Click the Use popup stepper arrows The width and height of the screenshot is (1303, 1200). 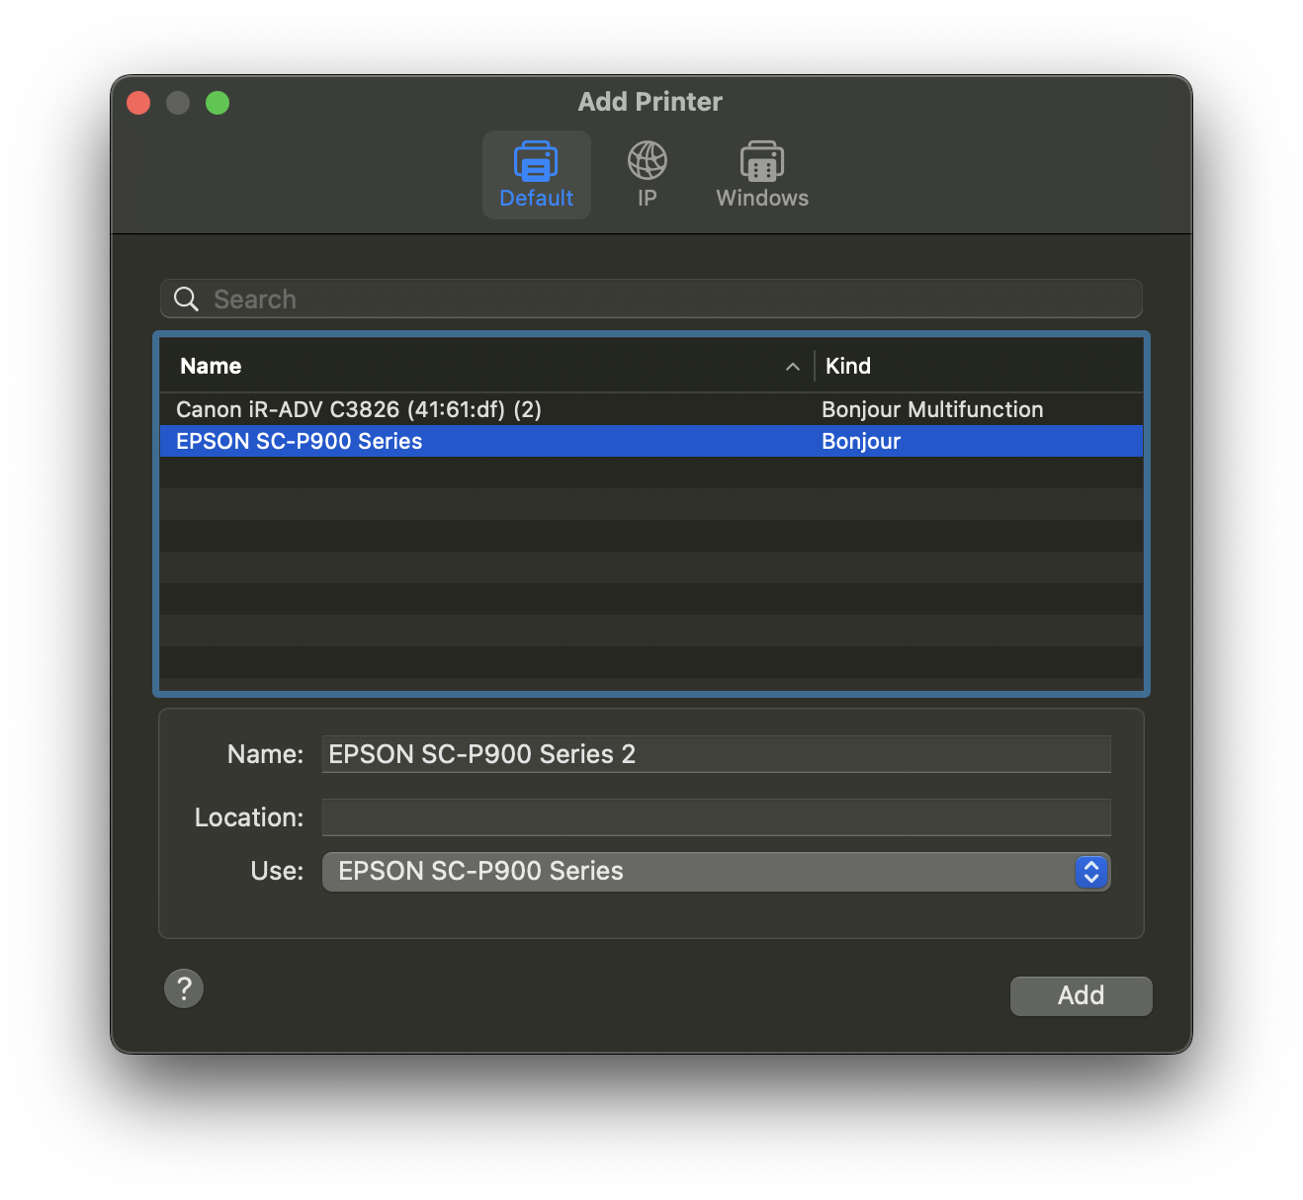point(1090,871)
